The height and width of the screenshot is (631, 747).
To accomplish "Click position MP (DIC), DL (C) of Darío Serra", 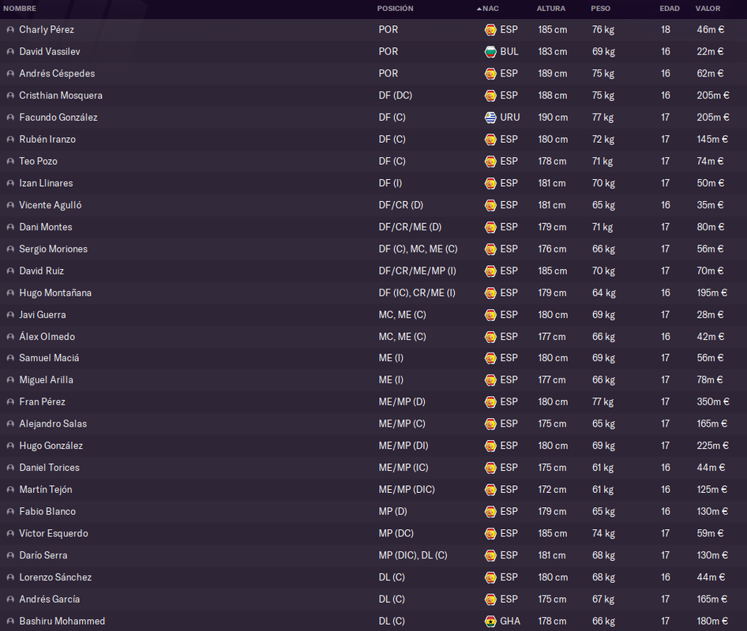I will click(413, 555).
